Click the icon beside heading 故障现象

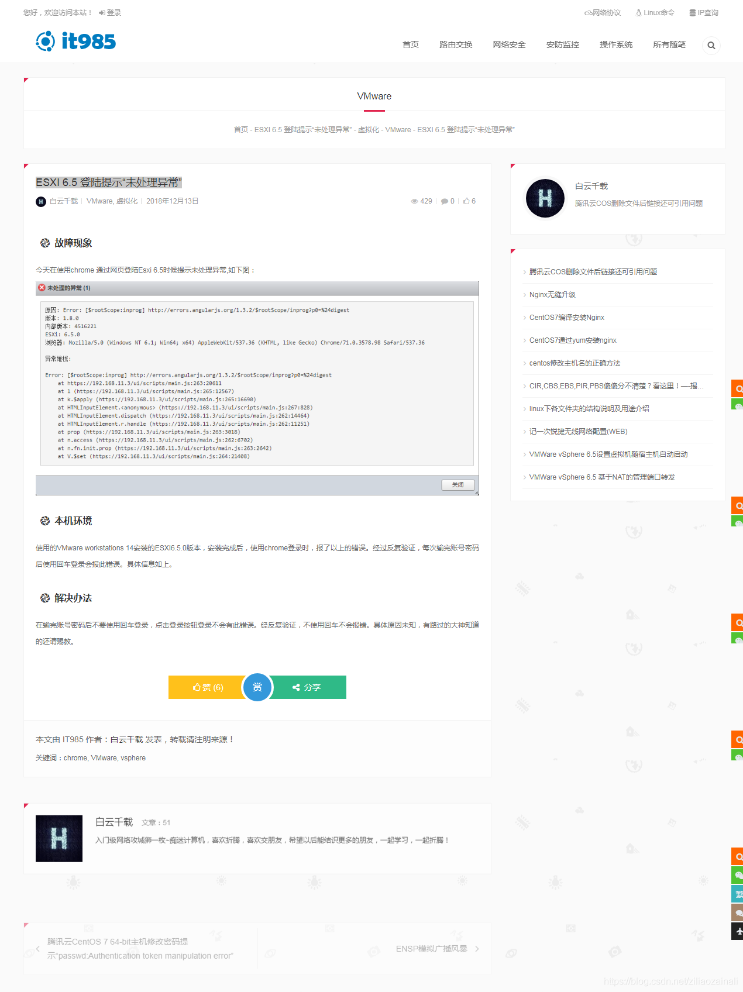point(45,243)
